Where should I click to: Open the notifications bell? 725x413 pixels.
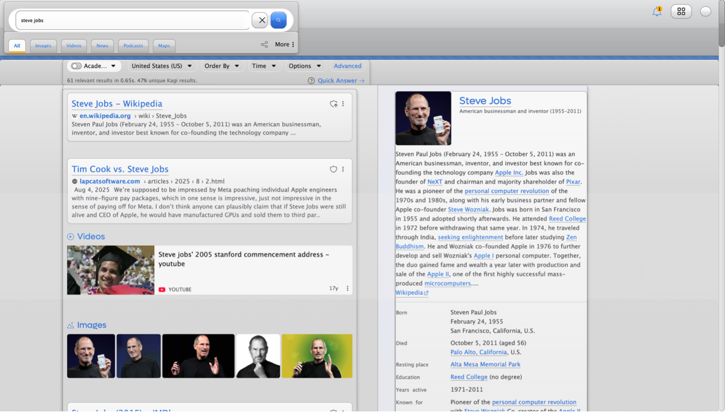(657, 12)
